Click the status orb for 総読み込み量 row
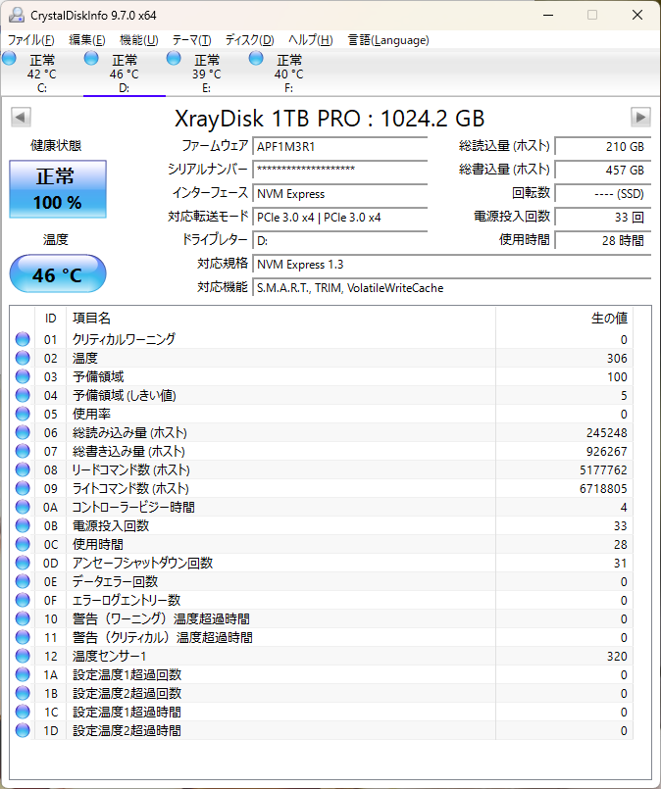 click(23, 432)
